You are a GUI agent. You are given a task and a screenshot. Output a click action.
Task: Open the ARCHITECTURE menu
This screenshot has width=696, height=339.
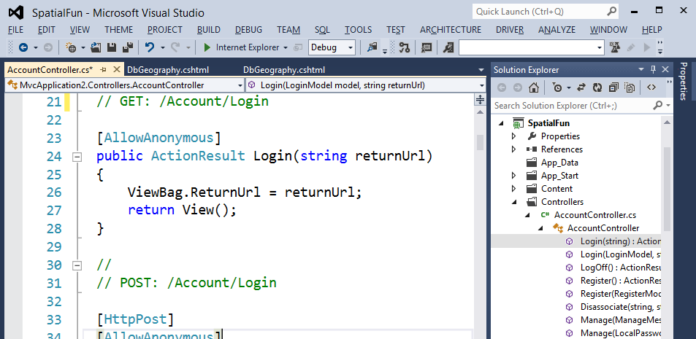coord(450,30)
